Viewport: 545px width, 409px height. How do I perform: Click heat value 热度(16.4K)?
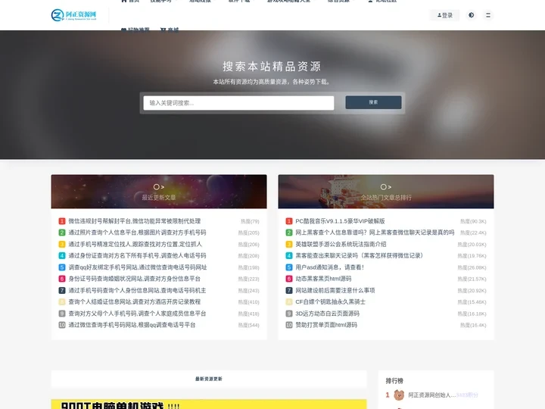[473, 326]
